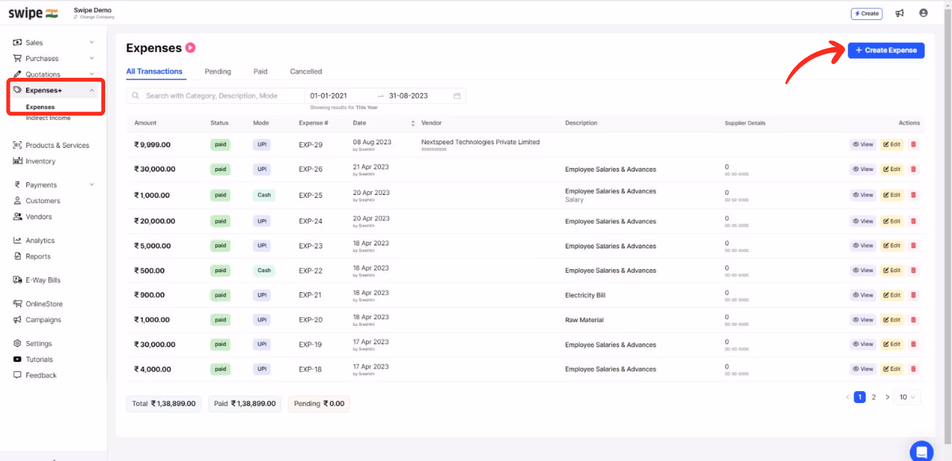This screenshot has height=461, width=952.
Task: Go to next page arrow
Action: coord(888,398)
